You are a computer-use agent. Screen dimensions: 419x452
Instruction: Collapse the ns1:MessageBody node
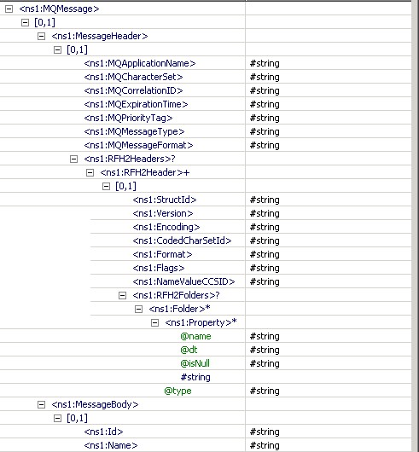point(41,405)
